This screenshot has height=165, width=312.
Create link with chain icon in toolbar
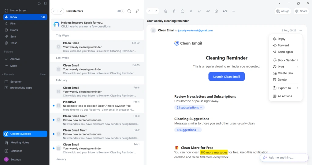pos(208,11)
